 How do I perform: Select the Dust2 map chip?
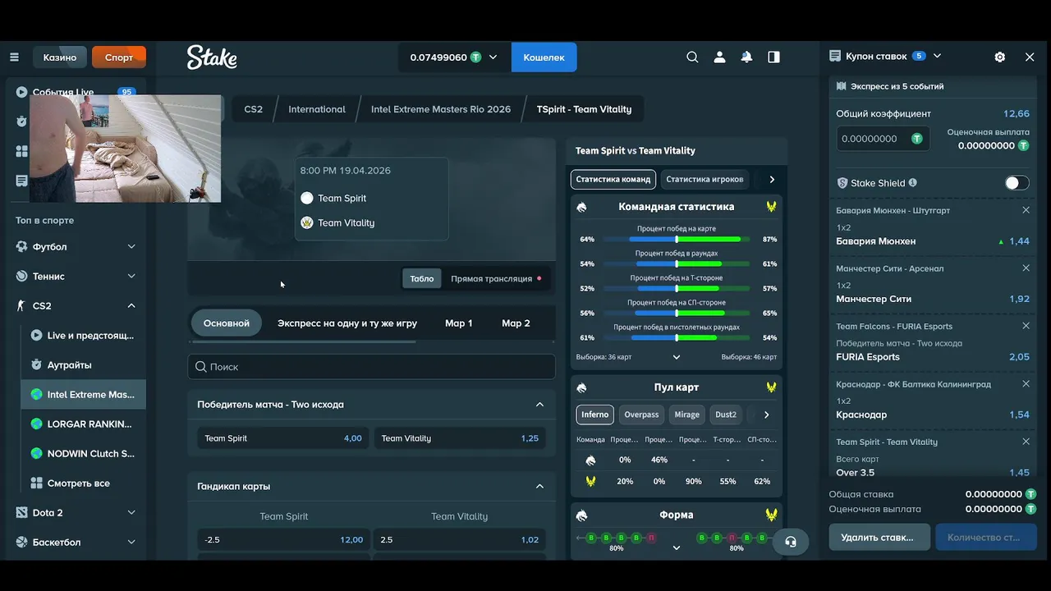coord(726,415)
